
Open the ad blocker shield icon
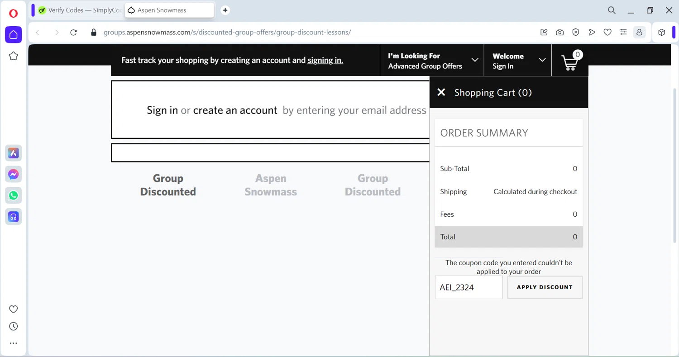[576, 33]
